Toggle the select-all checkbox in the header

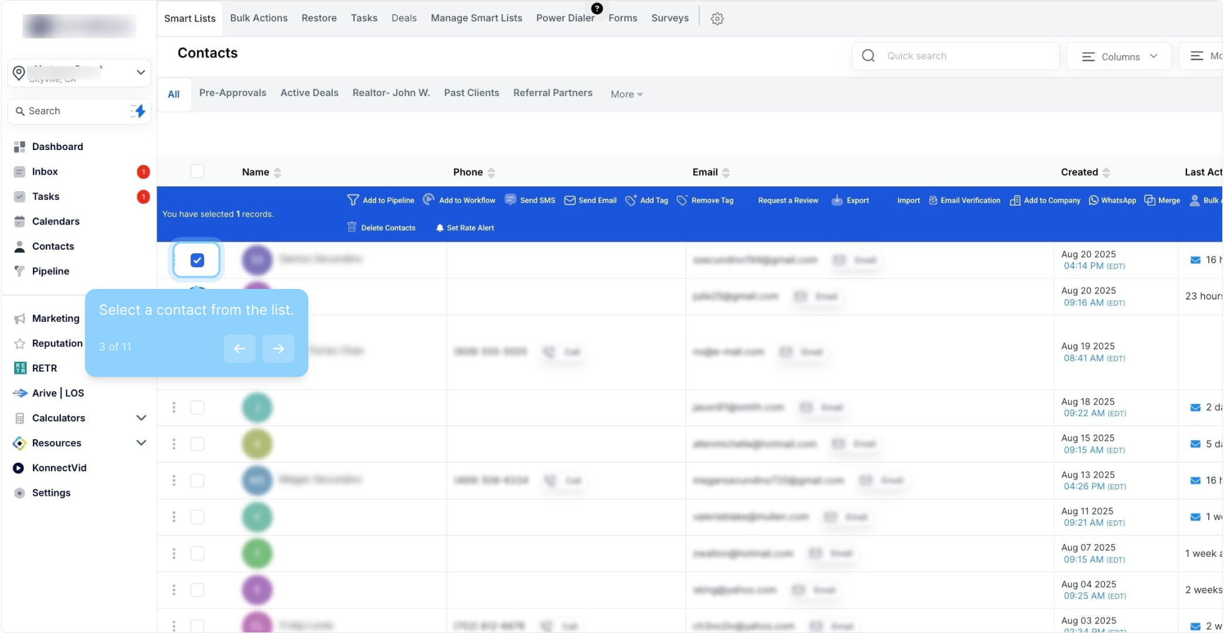click(197, 171)
